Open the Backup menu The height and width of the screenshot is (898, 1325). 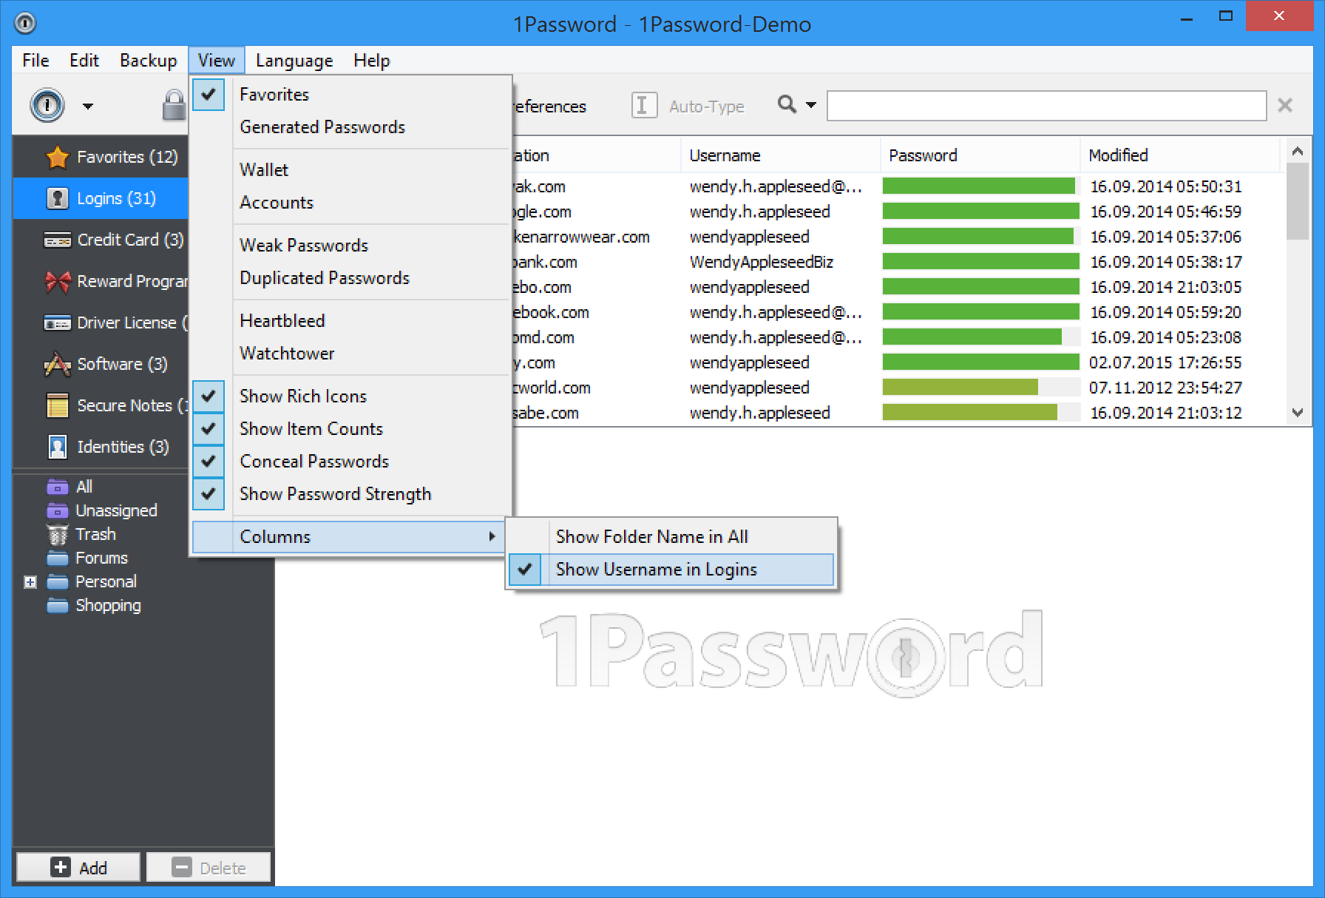pyautogui.click(x=148, y=61)
